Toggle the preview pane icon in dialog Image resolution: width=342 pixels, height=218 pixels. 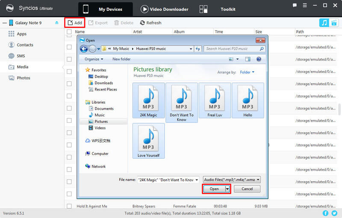point(248,59)
